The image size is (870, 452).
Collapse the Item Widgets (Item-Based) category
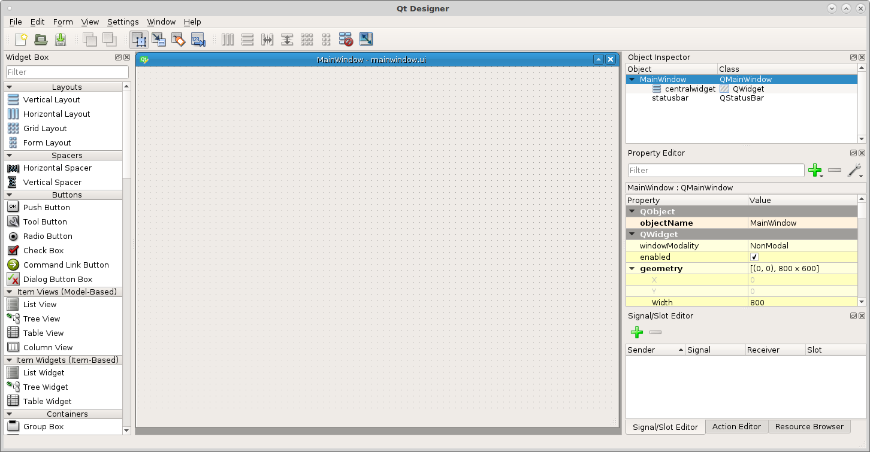pyautogui.click(x=10, y=360)
